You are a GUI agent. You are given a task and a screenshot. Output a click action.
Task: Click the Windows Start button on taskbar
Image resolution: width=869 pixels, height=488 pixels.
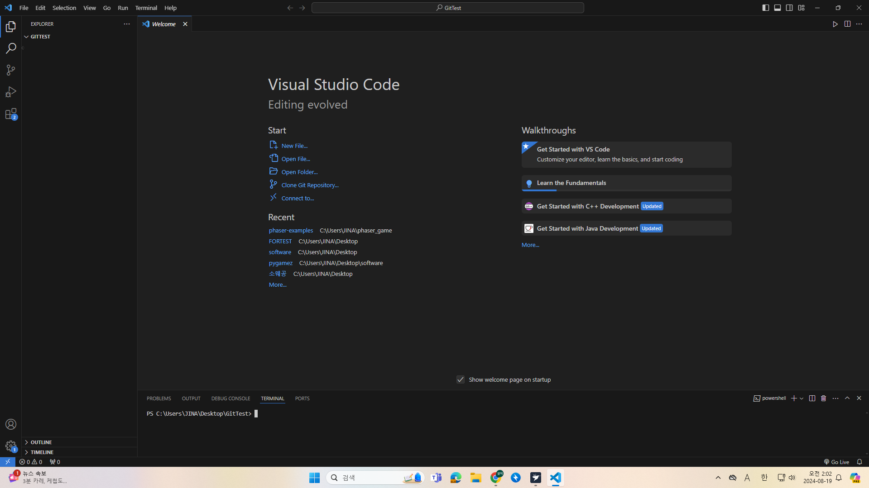coord(314,478)
